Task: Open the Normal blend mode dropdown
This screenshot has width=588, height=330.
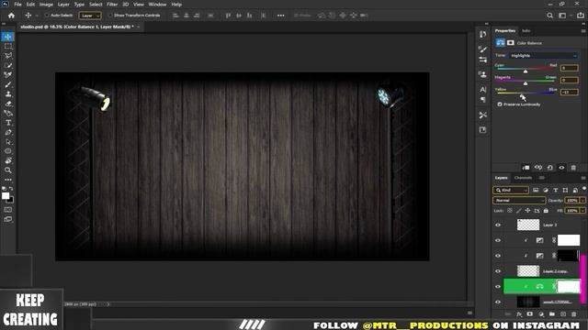Action: (518, 201)
